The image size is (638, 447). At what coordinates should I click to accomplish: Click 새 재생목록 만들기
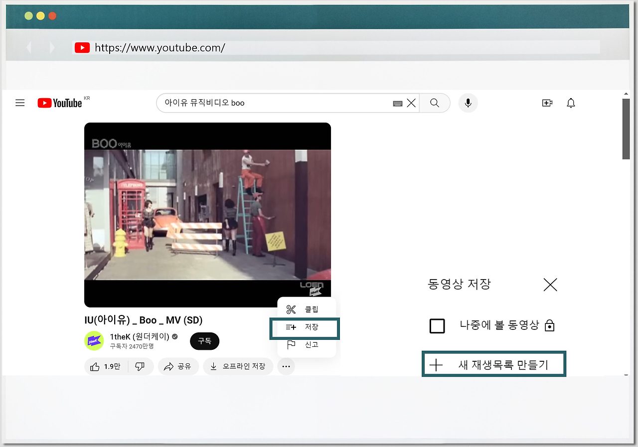pyautogui.click(x=494, y=365)
